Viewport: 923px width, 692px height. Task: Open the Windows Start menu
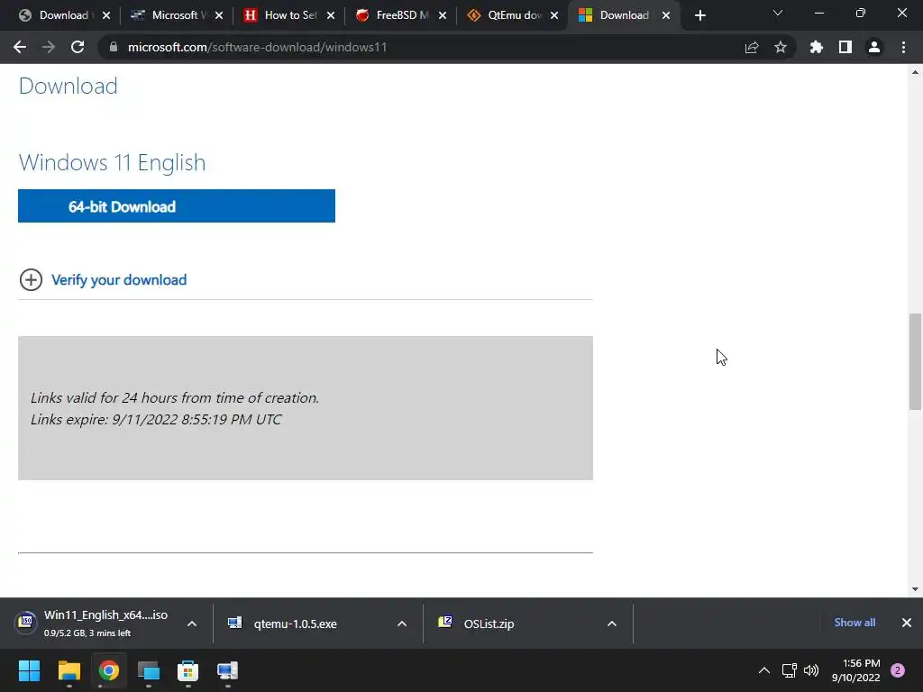[29, 670]
